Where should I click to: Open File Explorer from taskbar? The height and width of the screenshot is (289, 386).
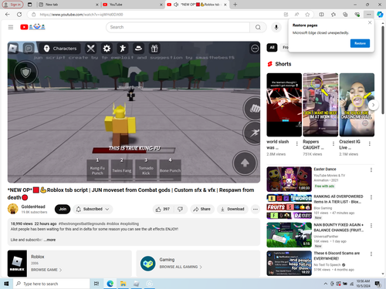tap(123, 284)
